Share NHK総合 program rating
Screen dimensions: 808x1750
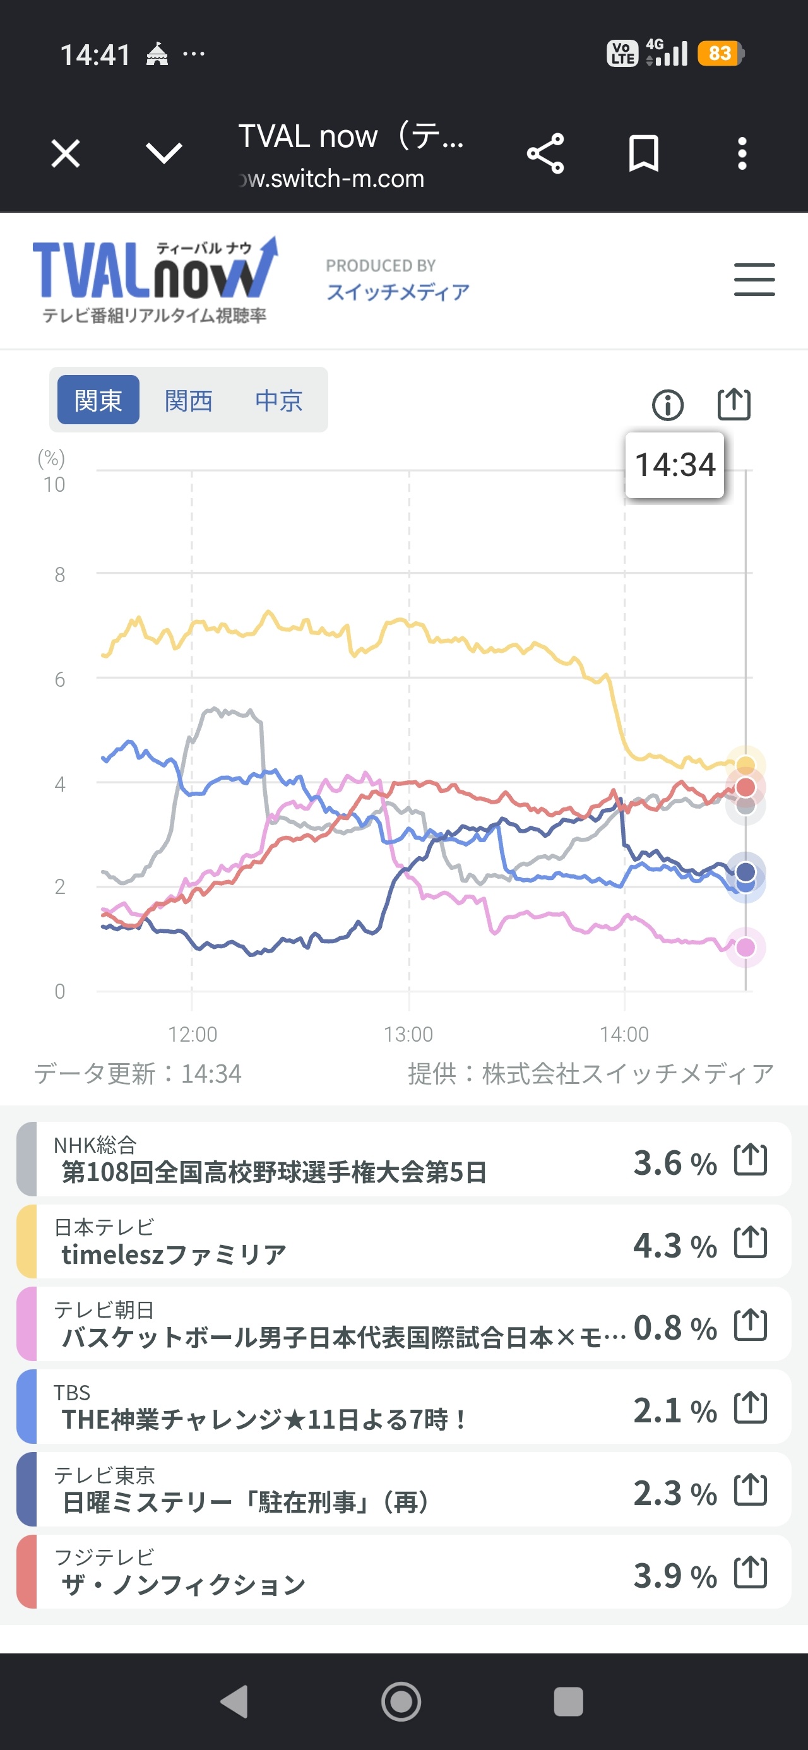pos(750,1160)
